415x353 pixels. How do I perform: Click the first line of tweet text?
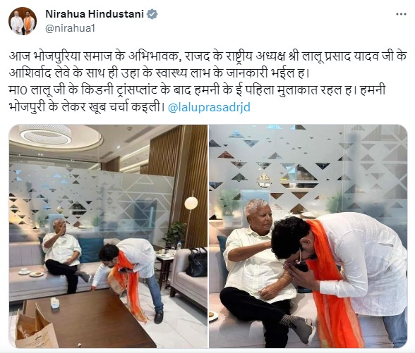[x=207, y=56]
